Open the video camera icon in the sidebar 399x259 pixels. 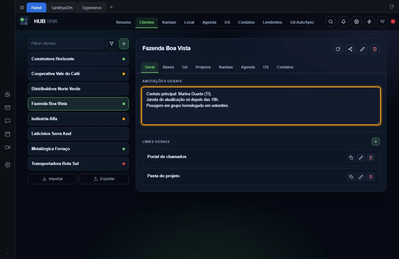coord(8,147)
